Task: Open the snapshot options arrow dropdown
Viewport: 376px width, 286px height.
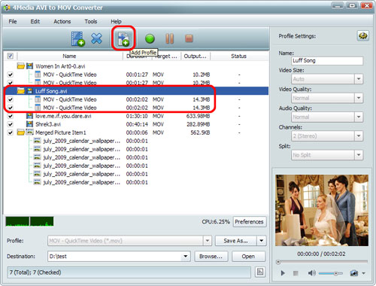Action: point(364,273)
